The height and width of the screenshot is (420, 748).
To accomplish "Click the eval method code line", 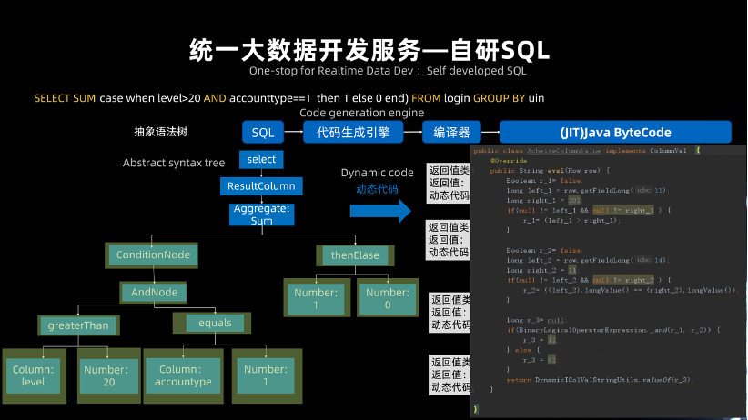I will pos(550,170).
